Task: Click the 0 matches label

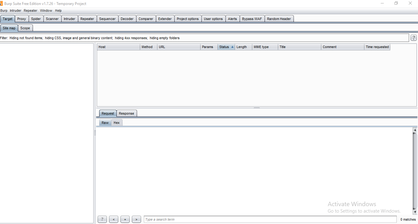Action: (x=408, y=219)
